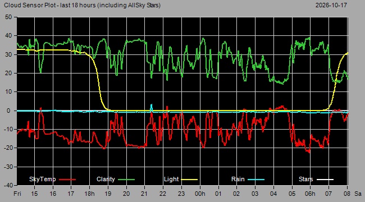Click the white Stars legend line

point(325,180)
